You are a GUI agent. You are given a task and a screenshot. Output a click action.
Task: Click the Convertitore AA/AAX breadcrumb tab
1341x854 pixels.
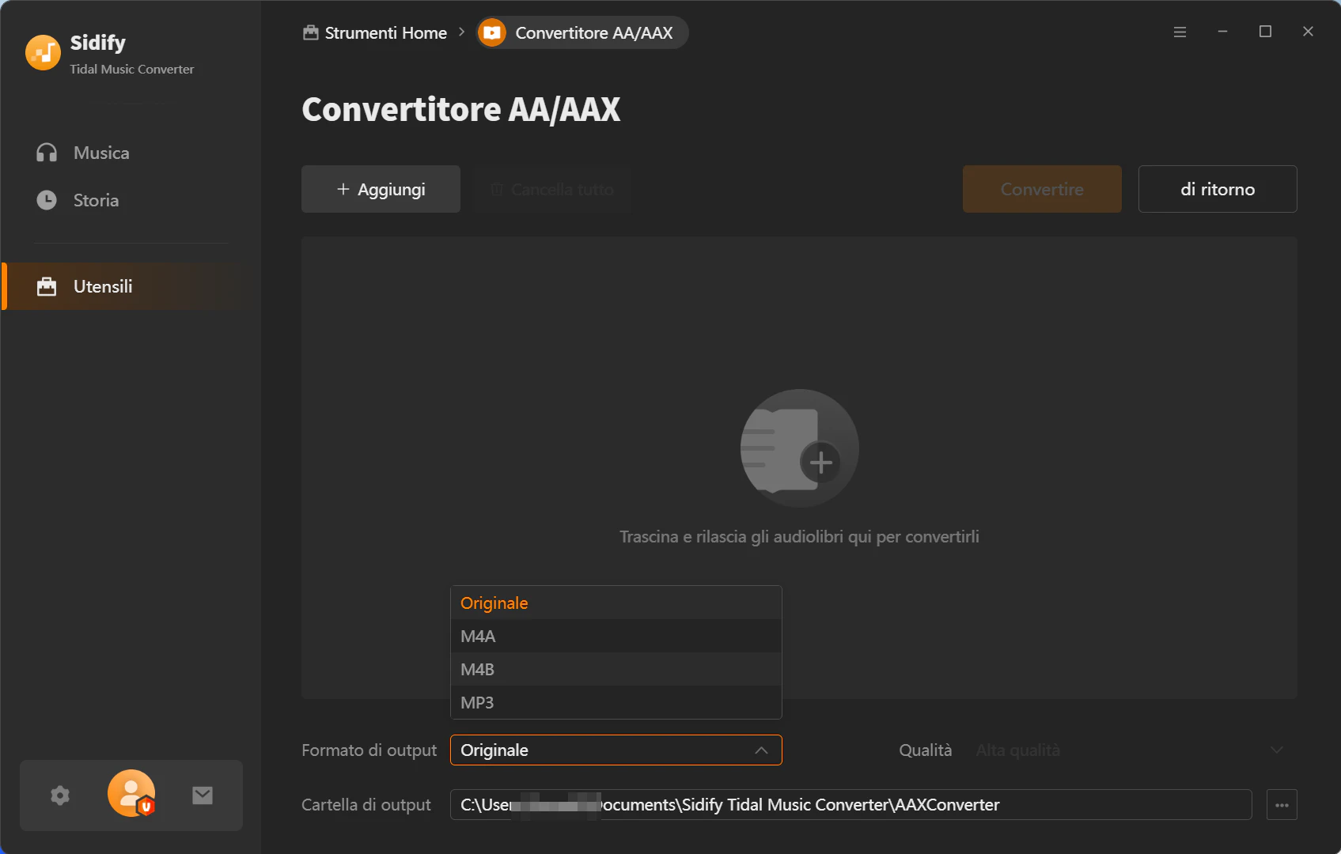pos(582,33)
